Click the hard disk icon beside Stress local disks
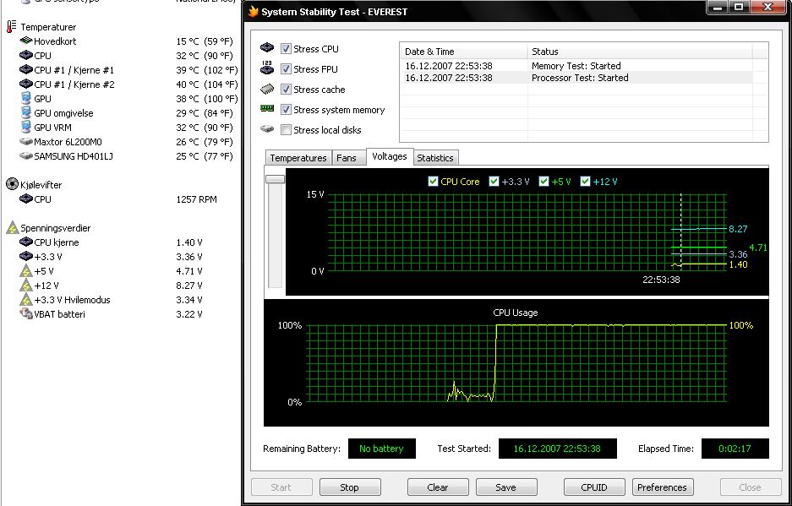 (x=267, y=129)
